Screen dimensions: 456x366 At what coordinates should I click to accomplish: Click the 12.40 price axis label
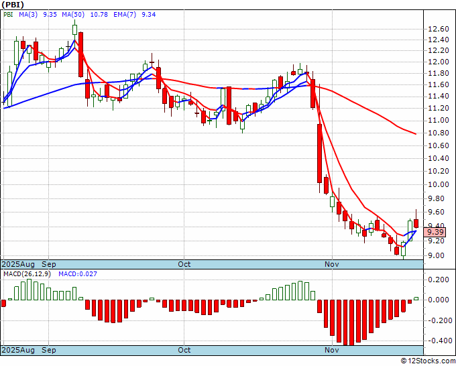click(x=439, y=40)
